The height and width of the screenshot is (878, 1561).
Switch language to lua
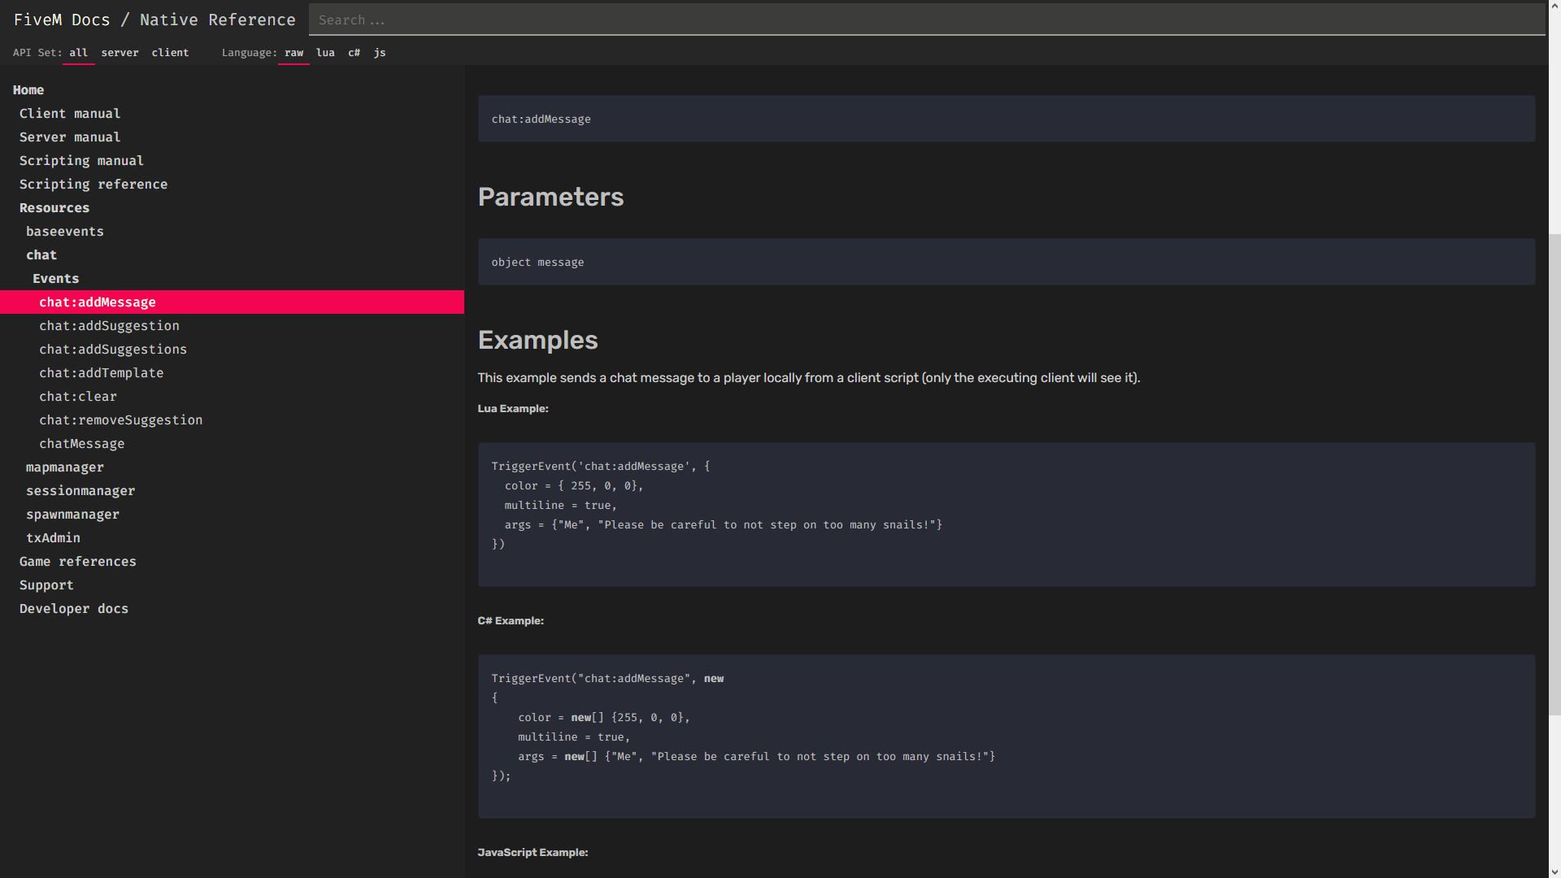325,53
